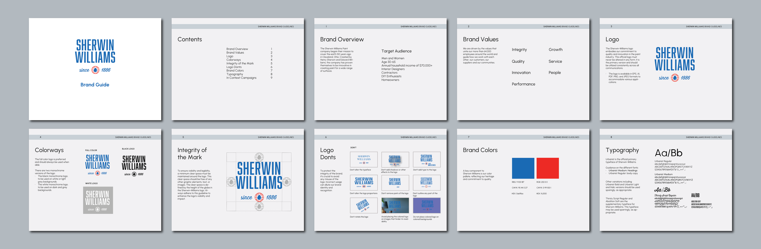
Task: Click the 'Don't remove parts of the logo' example
Action: (395, 182)
